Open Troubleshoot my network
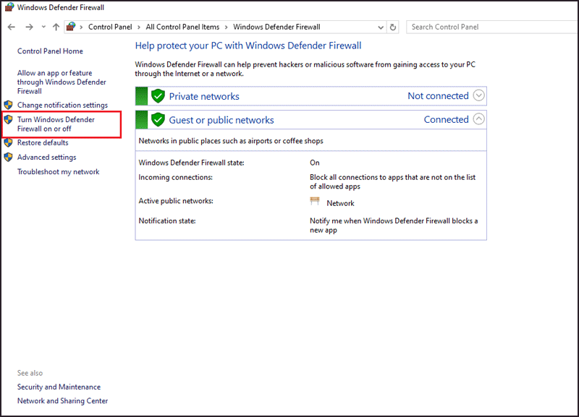This screenshot has height=417, width=579. [x=59, y=172]
